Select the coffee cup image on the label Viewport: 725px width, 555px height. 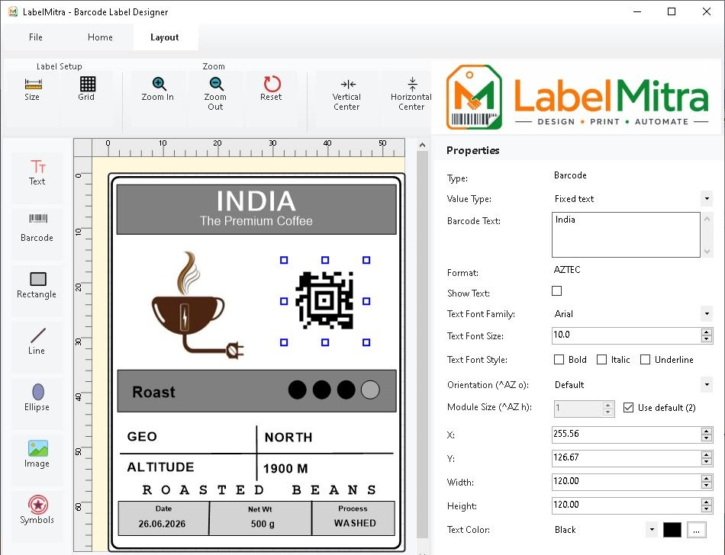pos(198,305)
